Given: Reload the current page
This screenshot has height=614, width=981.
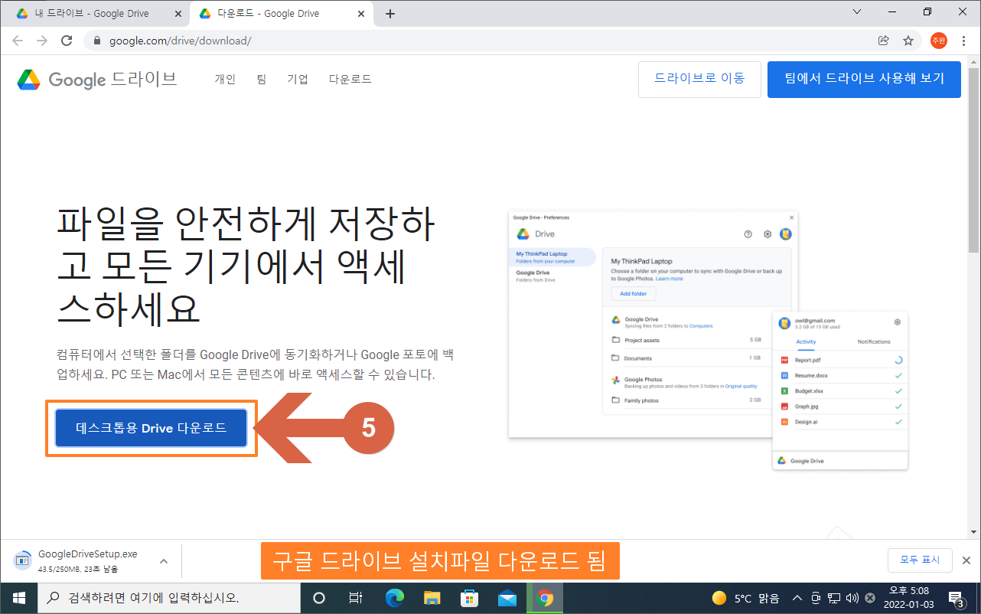Looking at the screenshot, I should coord(67,41).
